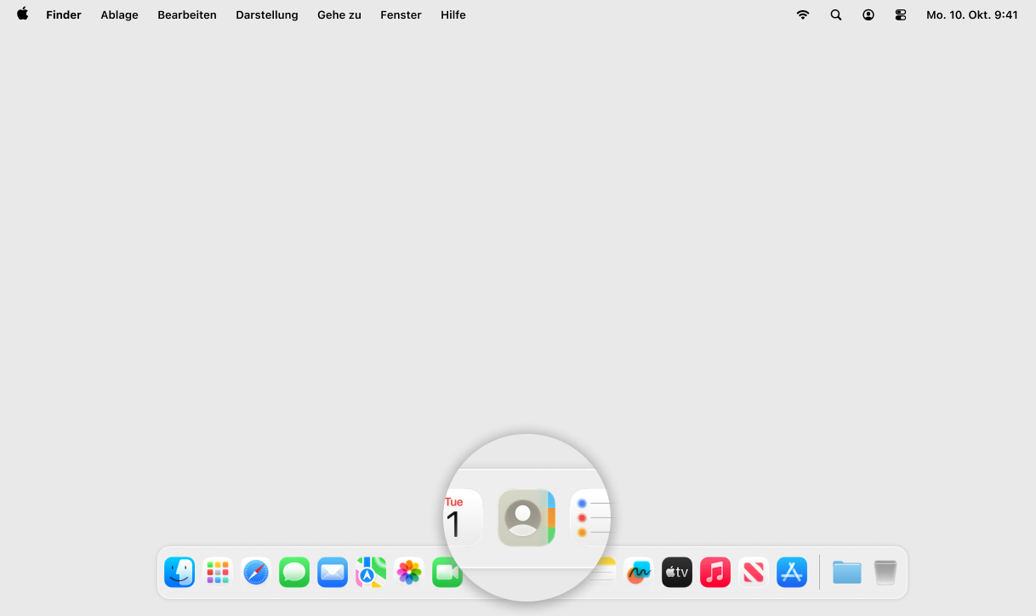Open the Photos app
Viewport: 1036px width, 616px height.
tap(409, 573)
